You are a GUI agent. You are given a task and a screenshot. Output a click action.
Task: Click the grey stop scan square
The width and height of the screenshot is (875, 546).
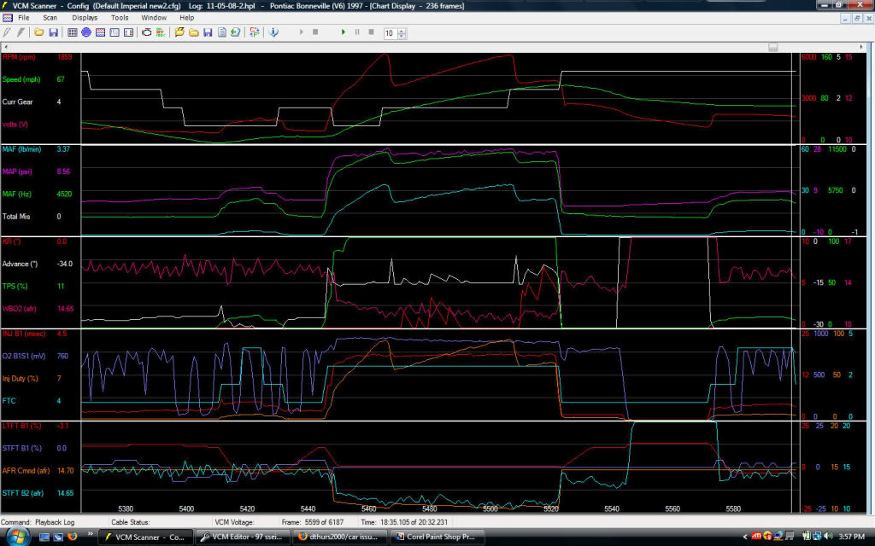click(x=315, y=32)
